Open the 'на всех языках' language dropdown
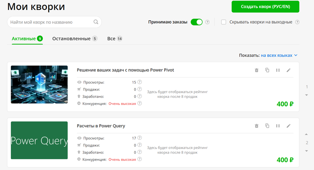The width and height of the screenshot is (314, 170). click(279, 55)
